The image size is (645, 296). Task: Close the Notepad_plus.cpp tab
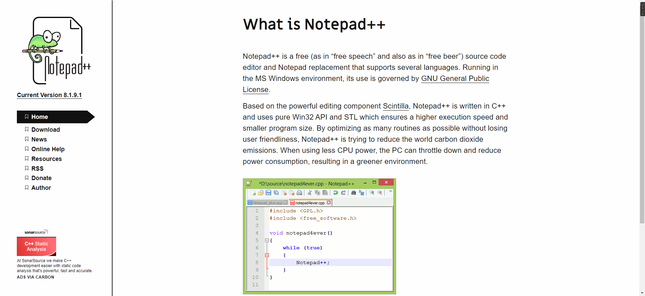(286, 203)
